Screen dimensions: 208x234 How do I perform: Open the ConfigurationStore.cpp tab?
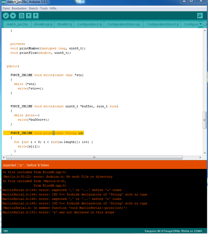tap(124, 24)
